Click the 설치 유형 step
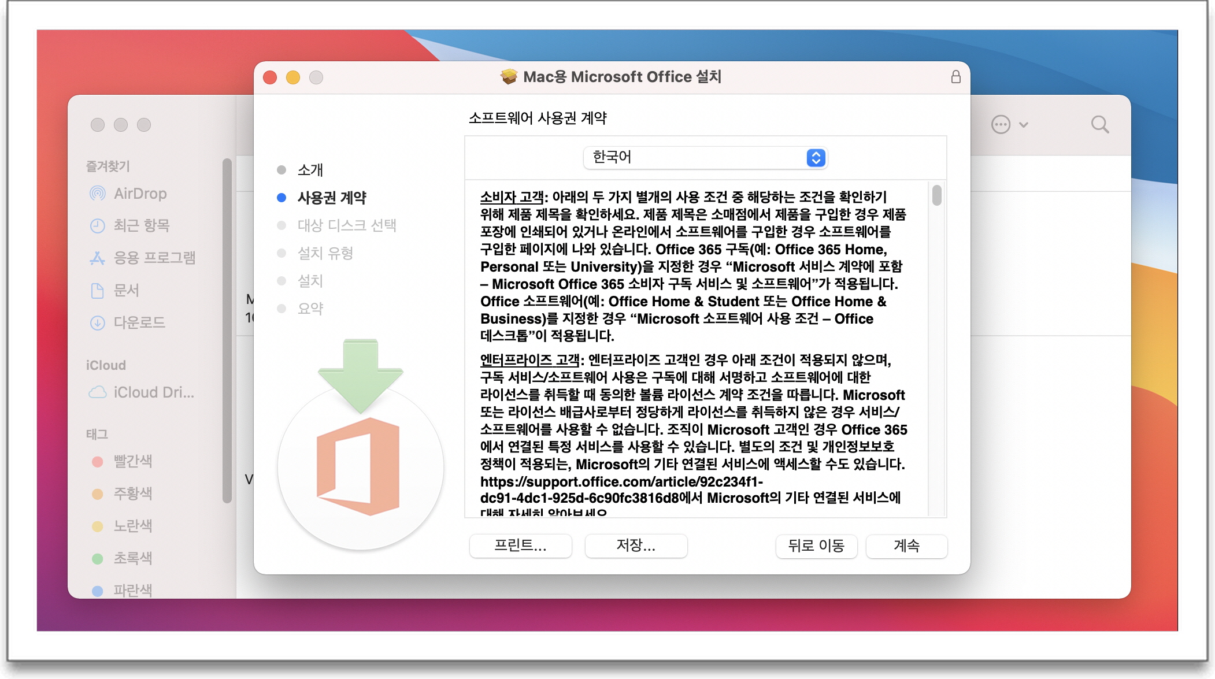 click(325, 253)
